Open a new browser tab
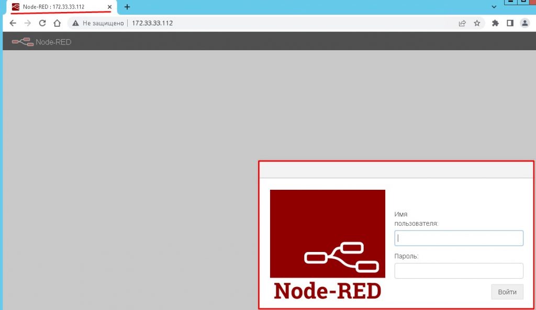Image resolution: width=536 pixels, height=310 pixels. (127, 7)
